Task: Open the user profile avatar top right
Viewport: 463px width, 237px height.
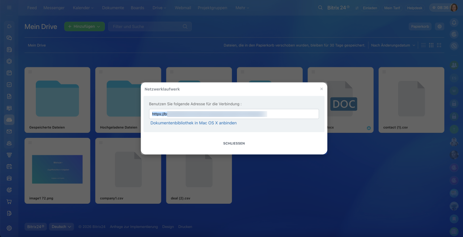Action: (454, 8)
